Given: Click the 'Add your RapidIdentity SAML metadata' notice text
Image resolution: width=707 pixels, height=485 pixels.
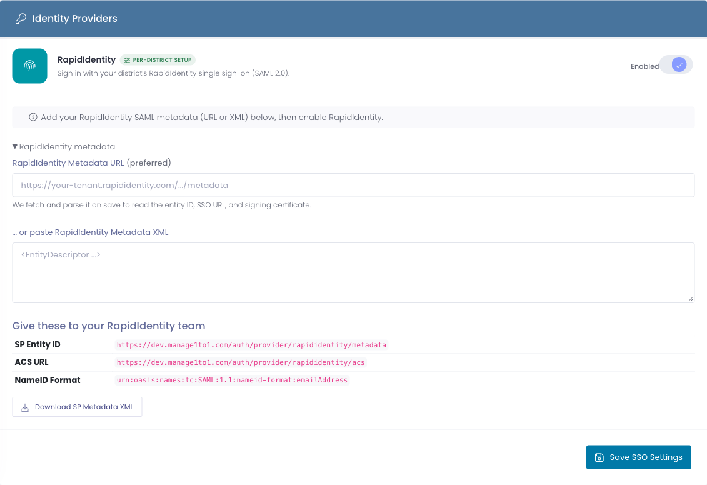Looking at the screenshot, I should [212, 117].
